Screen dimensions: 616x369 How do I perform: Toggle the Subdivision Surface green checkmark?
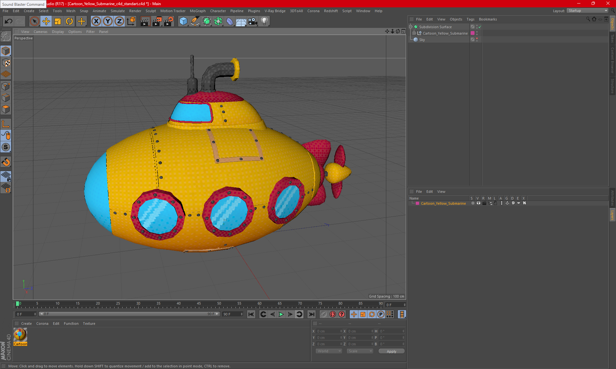(480, 27)
